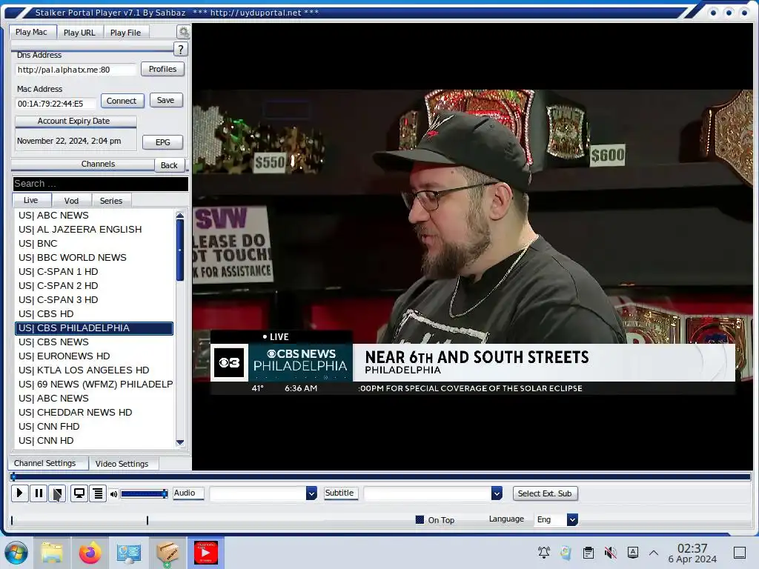Viewport: 759px width, 569px height.
Task: Select US| AL JAZEERA ENGLISH channel
Action: tap(94, 230)
